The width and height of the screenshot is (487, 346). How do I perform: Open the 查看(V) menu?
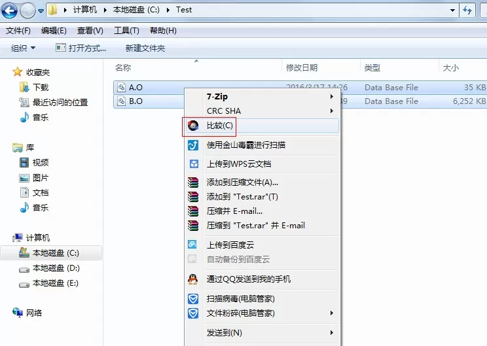click(x=90, y=31)
